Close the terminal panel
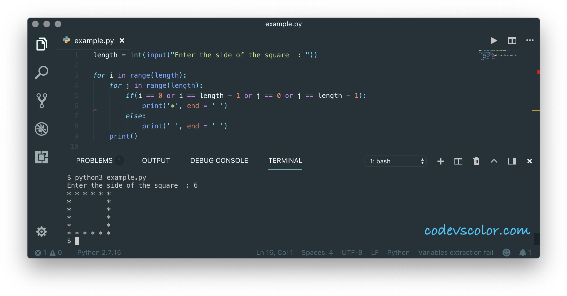Screen dimensions: 567x296 [x=530, y=161]
